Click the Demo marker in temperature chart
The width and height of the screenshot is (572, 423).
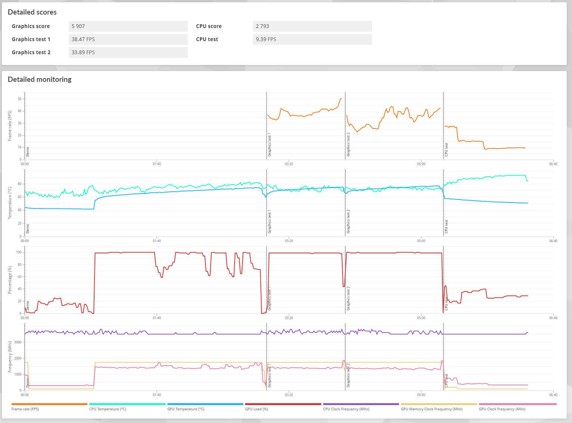(27, 229)
